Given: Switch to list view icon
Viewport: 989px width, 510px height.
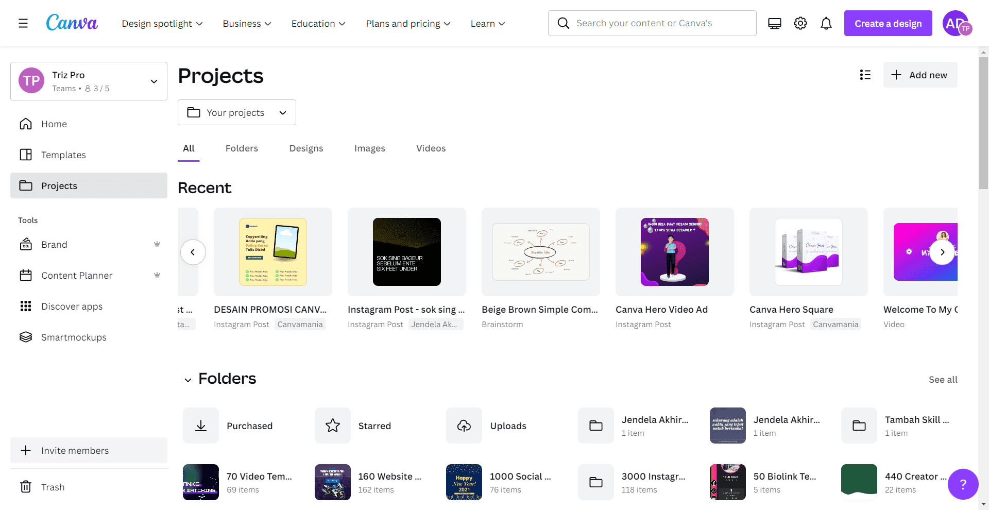Looking at the screenshot, I should pyautogui.click(x=865, y=75).
